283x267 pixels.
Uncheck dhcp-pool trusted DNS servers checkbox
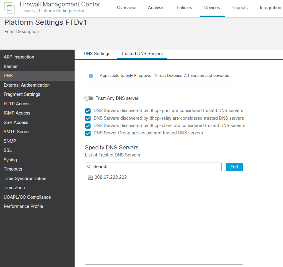click(x=88, y=111)
